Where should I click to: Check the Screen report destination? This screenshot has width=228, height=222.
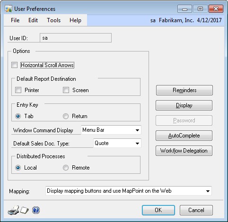click(66, 90)
